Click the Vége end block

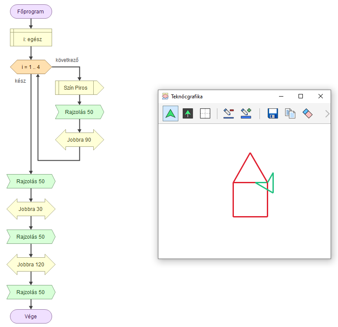(31, 316)
